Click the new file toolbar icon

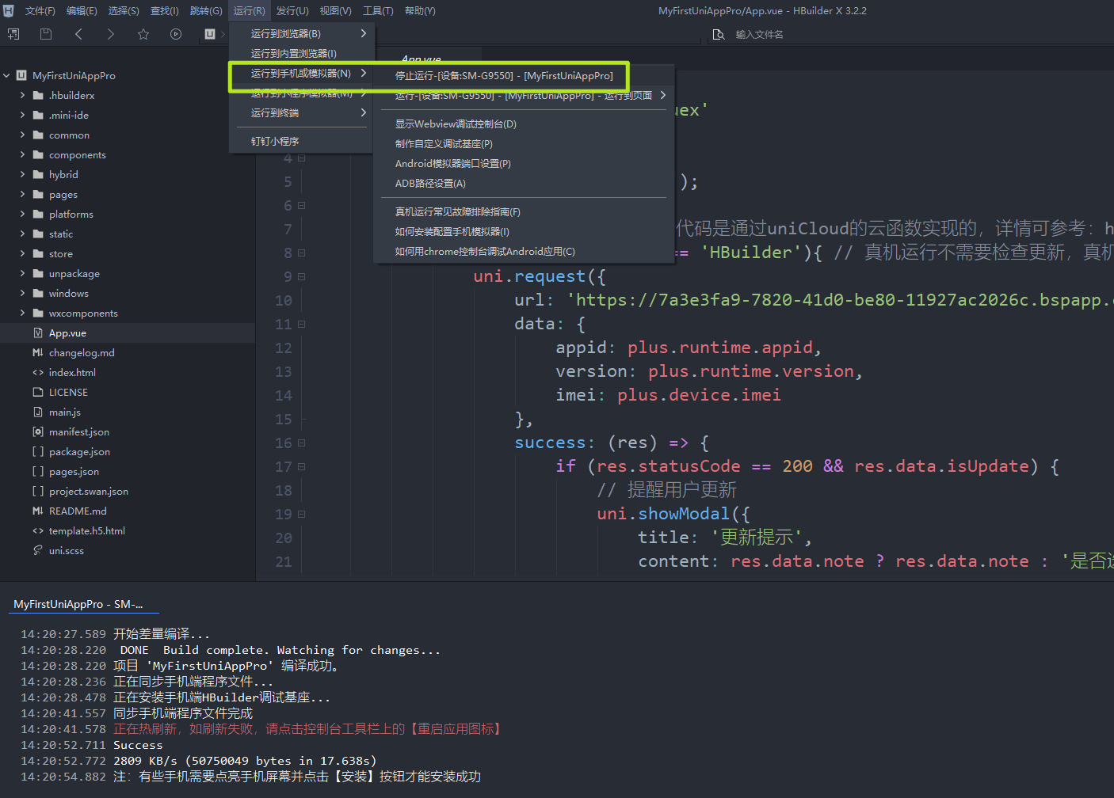click(x=13, y=34)
